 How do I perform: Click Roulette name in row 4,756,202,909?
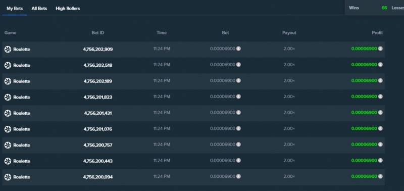coord(22,49)
